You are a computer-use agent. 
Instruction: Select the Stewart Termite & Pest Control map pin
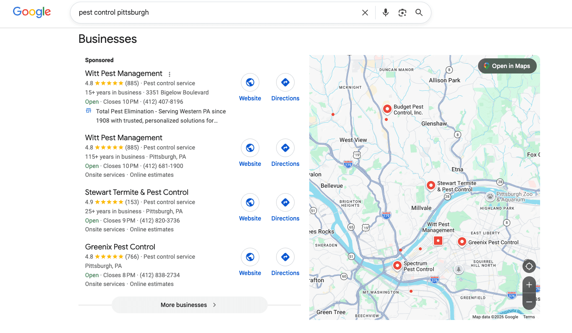point(431,186)
